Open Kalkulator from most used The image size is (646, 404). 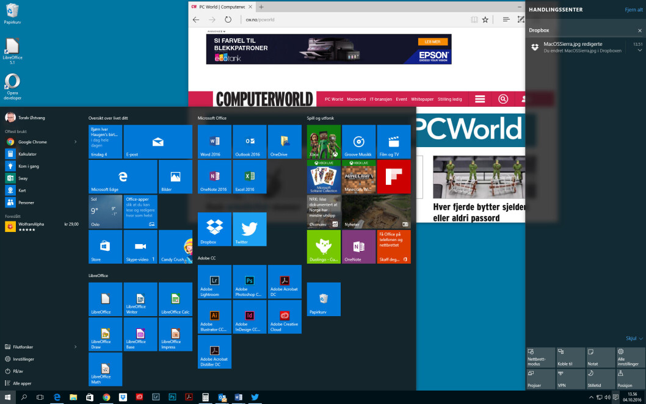click(27, 154)
